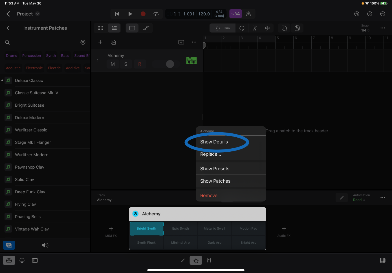The width and height of the screenshot is (392, 273).
Task: Open the Snap 1/4 value dropdown
Action: pos(365,30)
